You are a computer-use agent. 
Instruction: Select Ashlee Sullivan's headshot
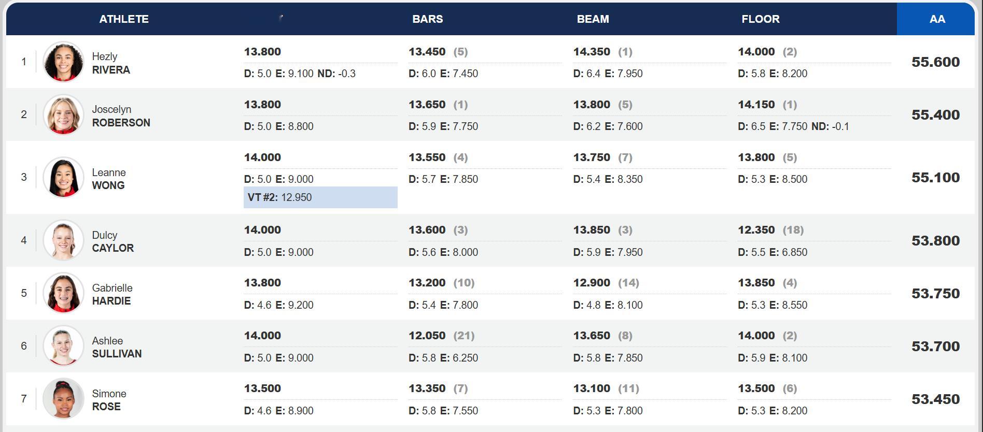click(63, 345)
